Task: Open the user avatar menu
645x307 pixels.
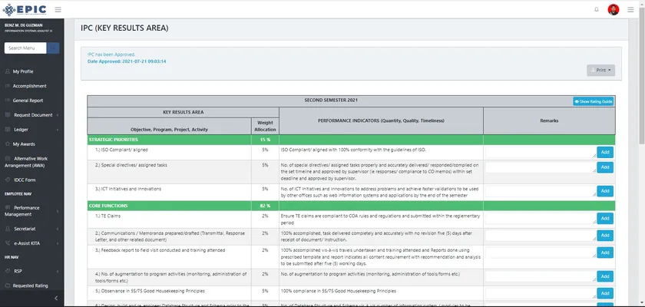Action: [613, 9]
